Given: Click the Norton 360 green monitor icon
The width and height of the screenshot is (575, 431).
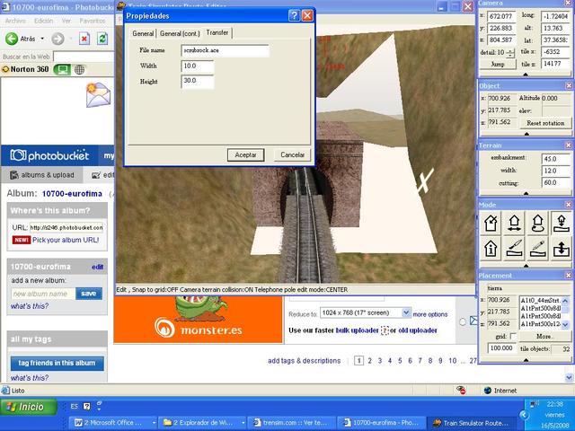Looking at the screenshot, I should [x=61, y=69].
